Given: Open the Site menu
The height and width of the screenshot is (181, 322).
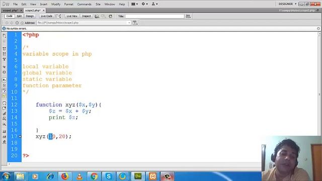Looking at the screenshot, I should tap(98, 4).
